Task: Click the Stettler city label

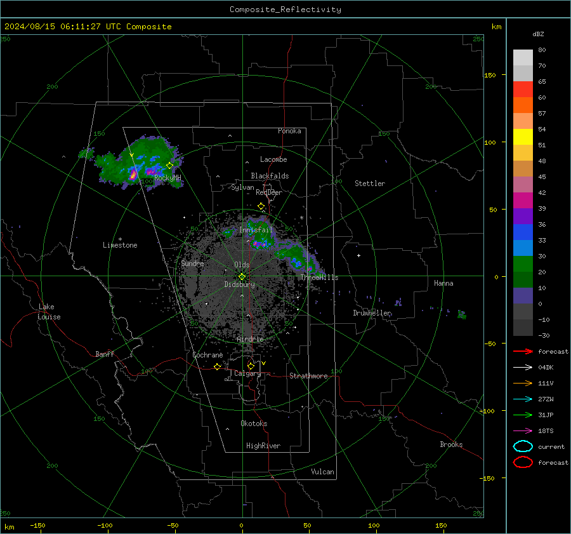Action: pos(370,184)
